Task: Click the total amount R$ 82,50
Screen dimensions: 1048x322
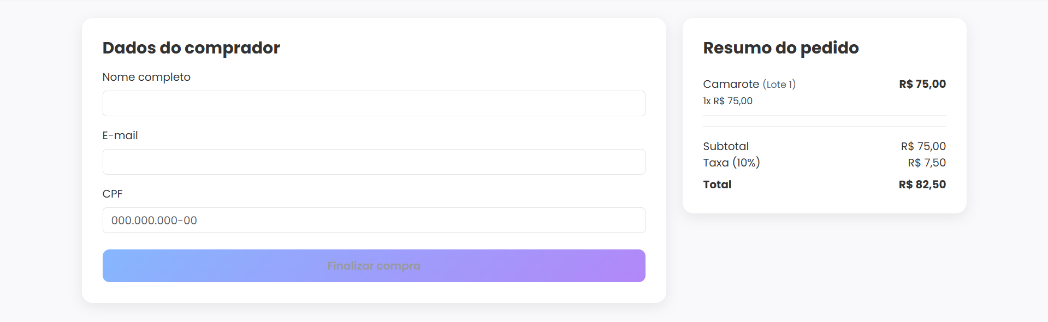Action: click(922, 184)
